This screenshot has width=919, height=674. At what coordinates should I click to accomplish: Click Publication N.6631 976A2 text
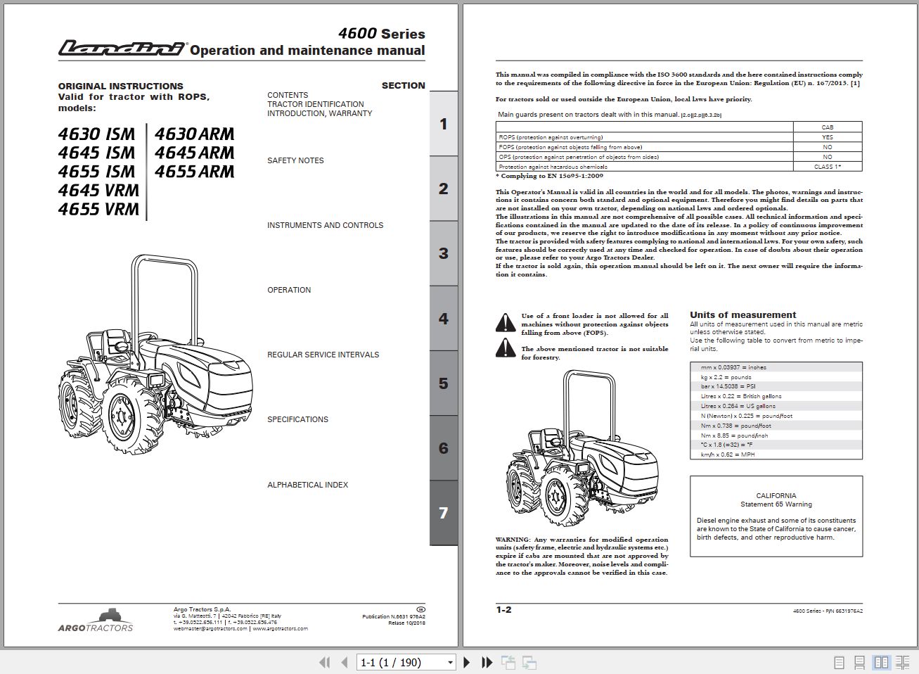click(x=394, y=617)
